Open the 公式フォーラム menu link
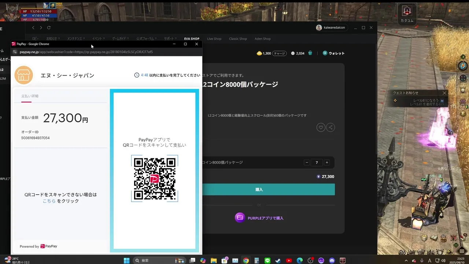Viewport: 469px width, 264px height. [x=146, y=38]
